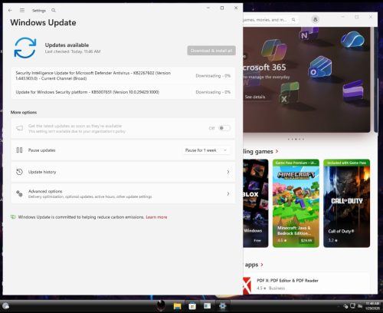Click the search icon in the Settings title bar
Screen dimensions: 383x313
tap(54, 10)
